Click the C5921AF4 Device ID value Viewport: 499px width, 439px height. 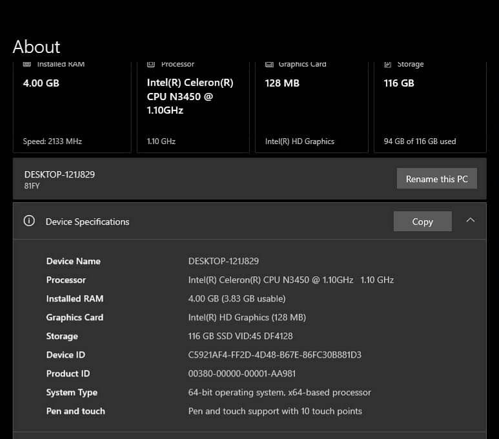[274, 355]
